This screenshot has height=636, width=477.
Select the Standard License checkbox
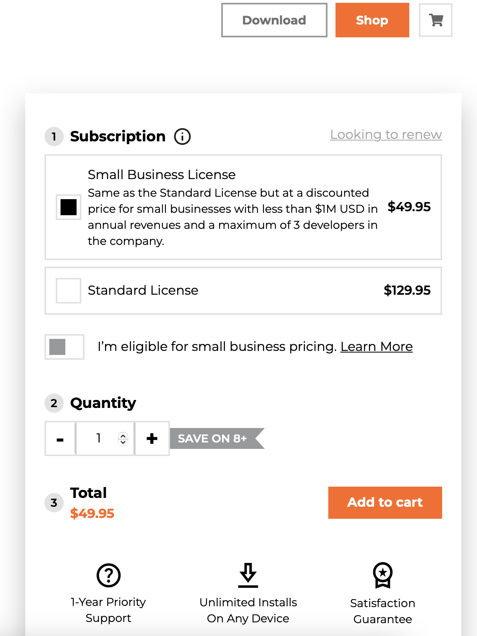pos(68,291)
